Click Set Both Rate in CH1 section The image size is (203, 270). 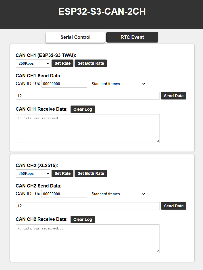[91, 63]
